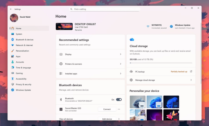Open Network & internet page
Image resolution: width=209 pixels, height=126 pixels.
(29, 45)
